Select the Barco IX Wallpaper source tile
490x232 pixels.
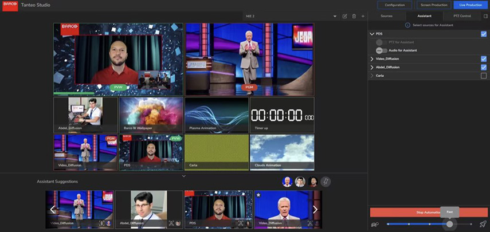coord(151,115)
